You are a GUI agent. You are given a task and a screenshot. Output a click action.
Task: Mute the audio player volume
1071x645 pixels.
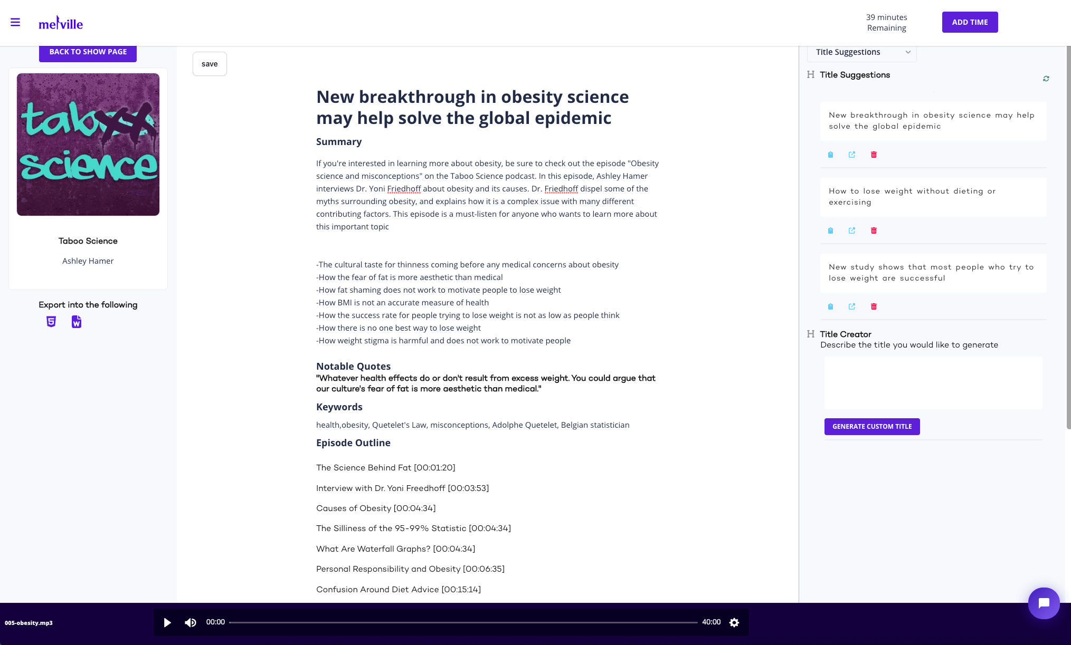click(x=190, y=622)
